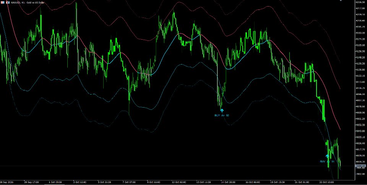
Task: Click the '12 Oct 02:00' time label
Action: [179, 182]
